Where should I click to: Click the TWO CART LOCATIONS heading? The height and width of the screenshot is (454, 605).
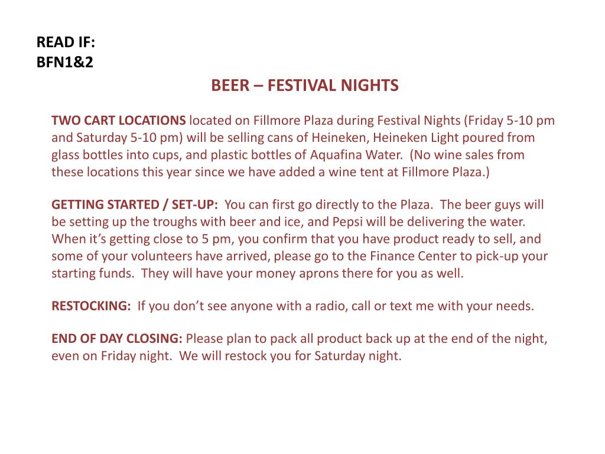[x=118, y=121]
